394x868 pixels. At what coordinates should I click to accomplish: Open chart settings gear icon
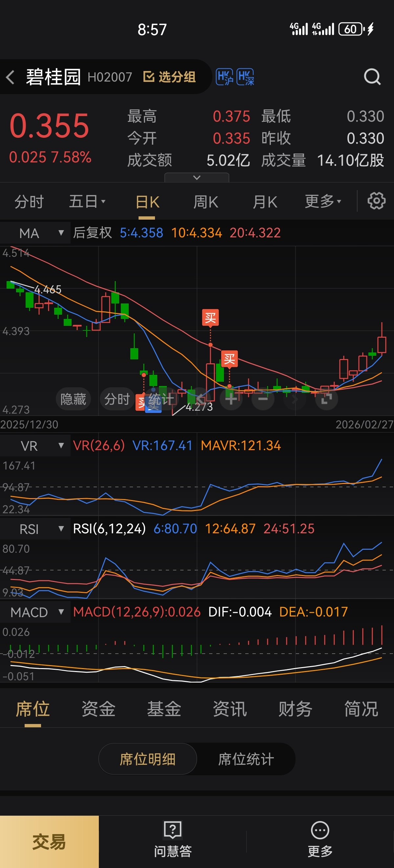(x=376, y=201)
